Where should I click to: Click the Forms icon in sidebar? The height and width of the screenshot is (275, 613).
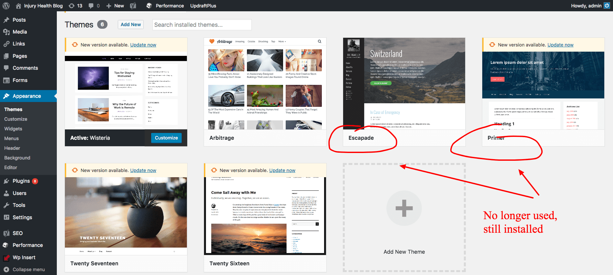tap(6, 80)
